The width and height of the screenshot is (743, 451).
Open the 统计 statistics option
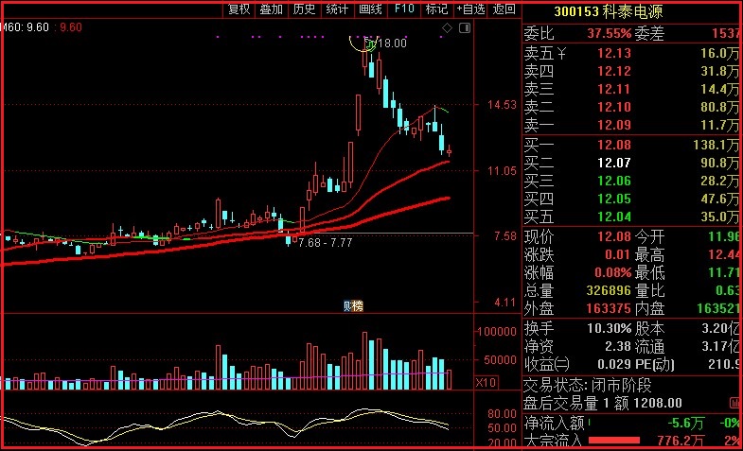click(x=337, y=9)
